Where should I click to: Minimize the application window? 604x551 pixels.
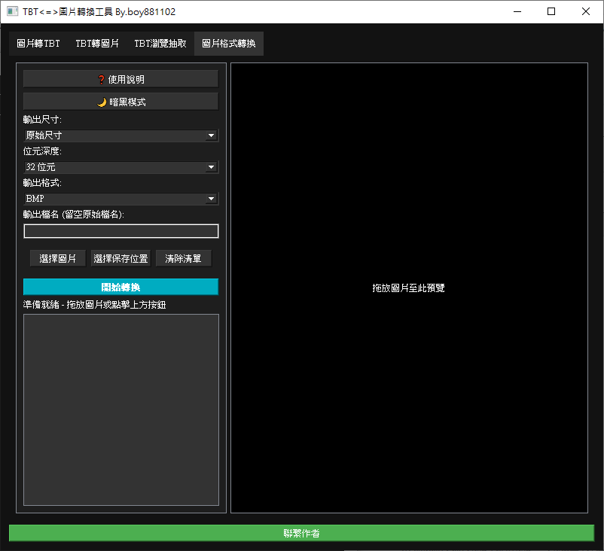coord(517,11)
